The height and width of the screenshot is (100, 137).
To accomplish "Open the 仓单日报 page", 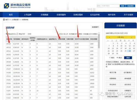I will (x=128, y=97).
